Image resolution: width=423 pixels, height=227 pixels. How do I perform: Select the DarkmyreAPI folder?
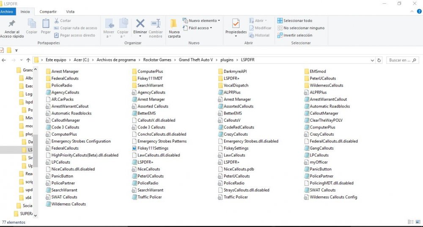[232, 71]
